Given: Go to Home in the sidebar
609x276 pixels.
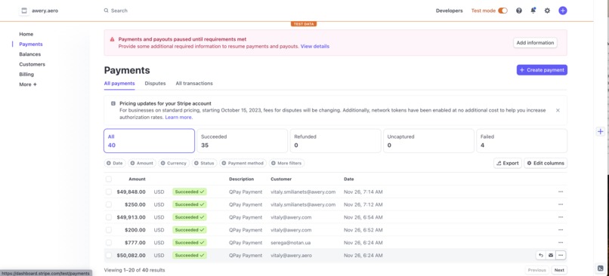Looking at the screenshot, I should tap(26, 34).
